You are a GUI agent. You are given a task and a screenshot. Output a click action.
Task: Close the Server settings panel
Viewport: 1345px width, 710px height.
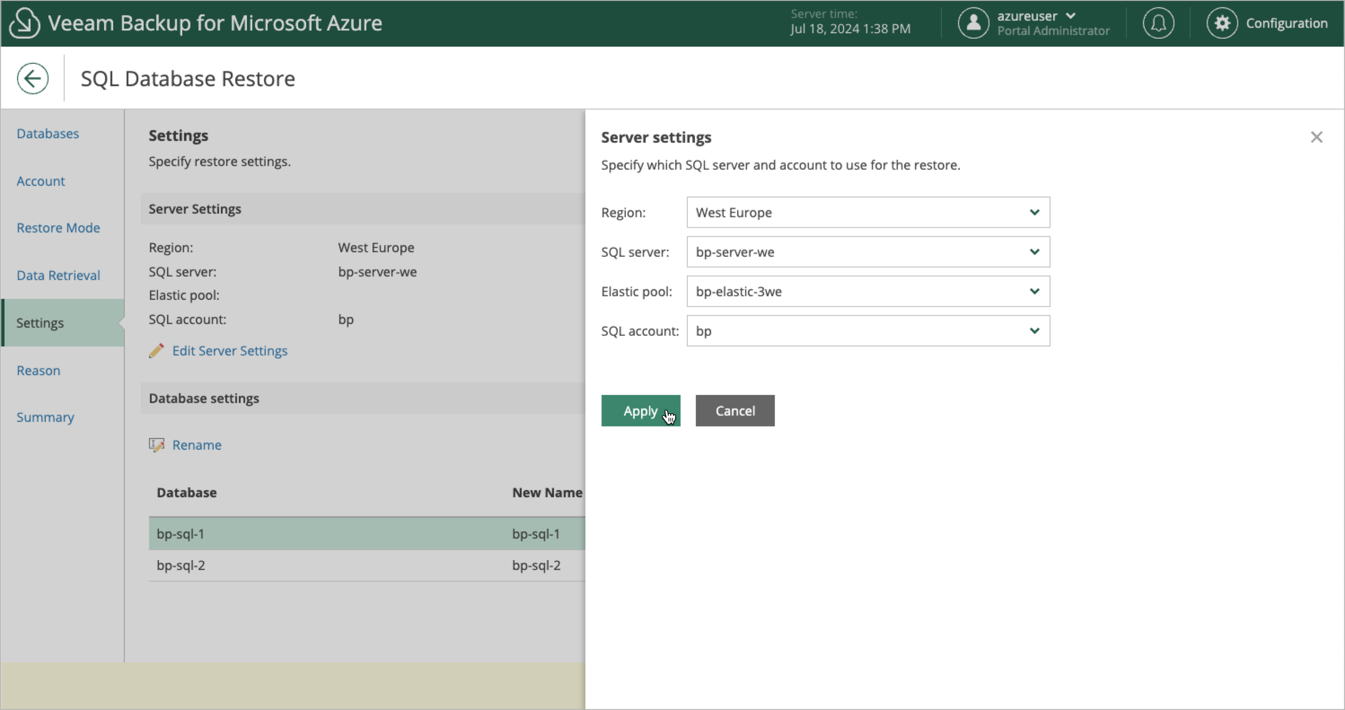coord(1316,137)
